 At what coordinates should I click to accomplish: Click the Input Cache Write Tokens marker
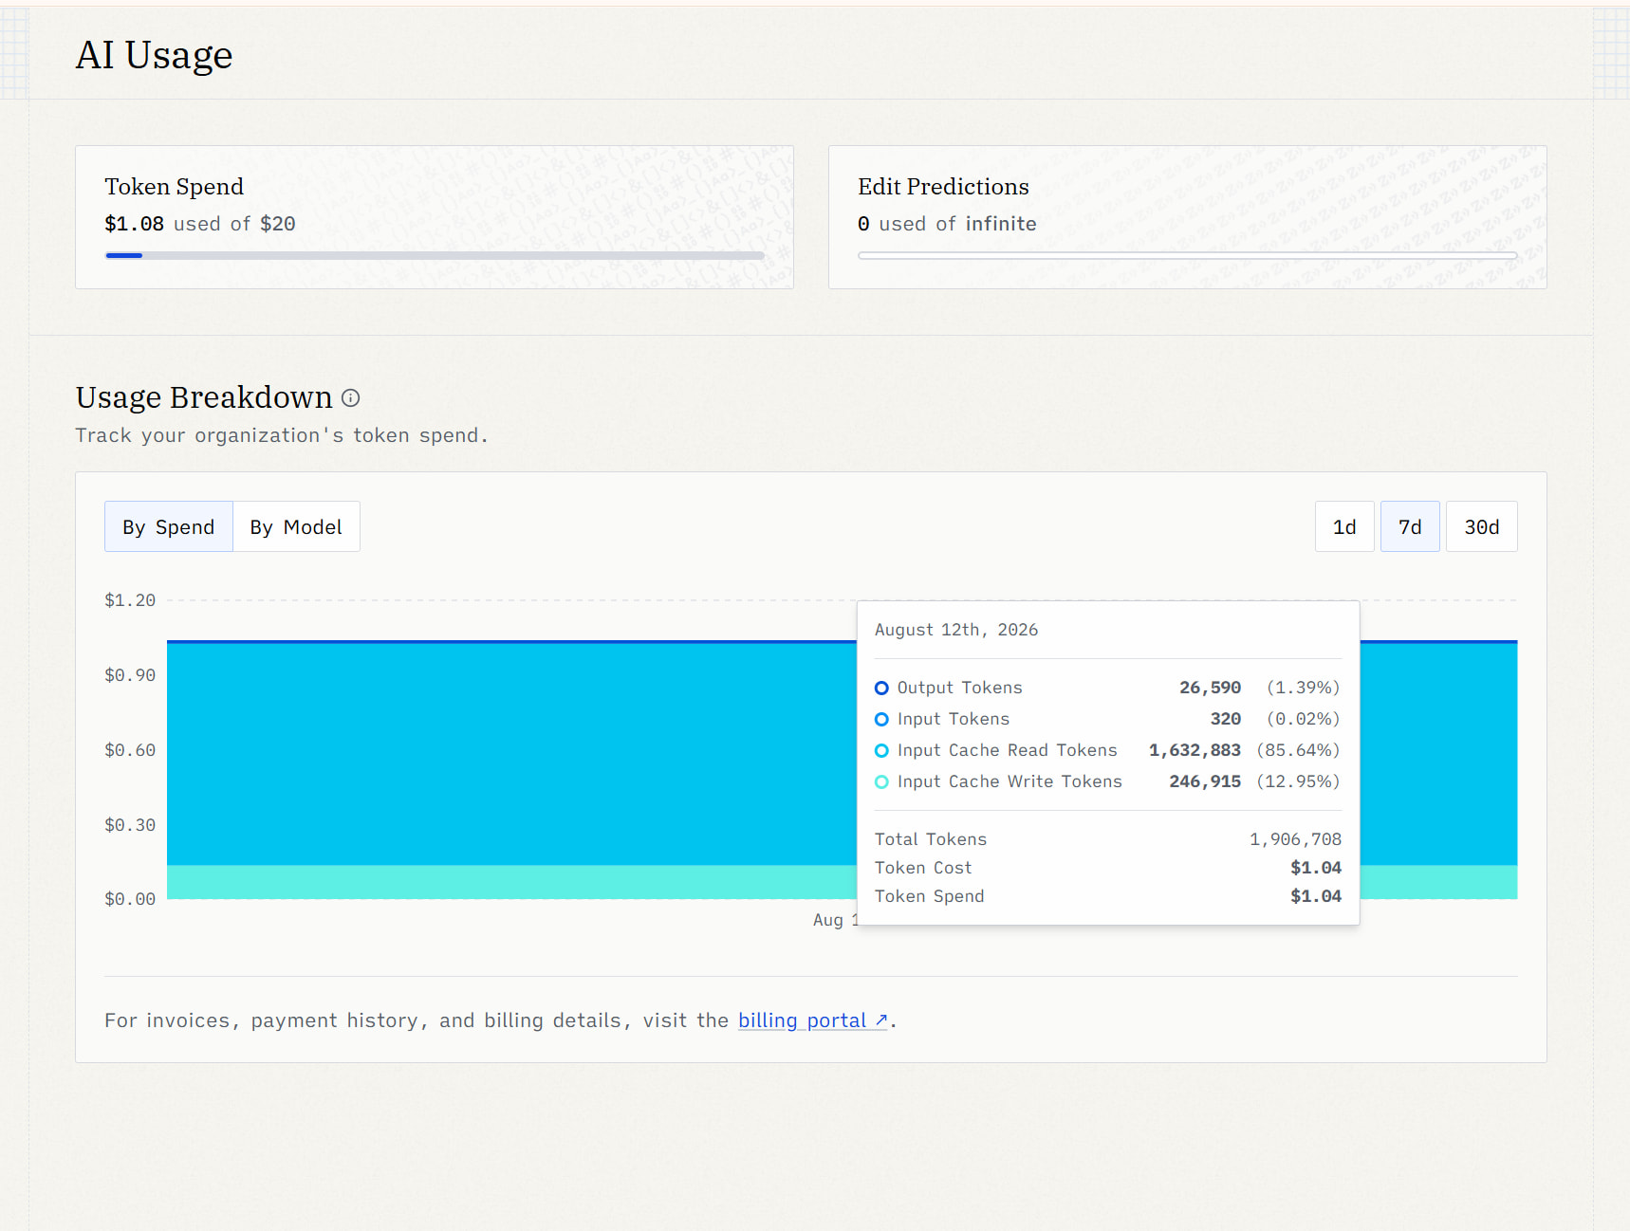[881, 782]
